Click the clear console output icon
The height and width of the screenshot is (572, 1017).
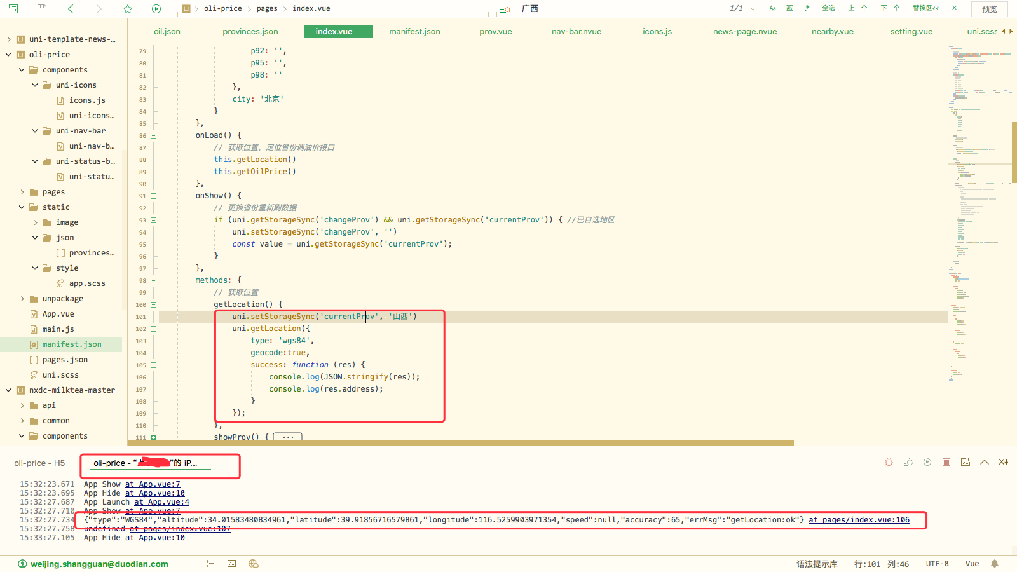coord(1004,462)
